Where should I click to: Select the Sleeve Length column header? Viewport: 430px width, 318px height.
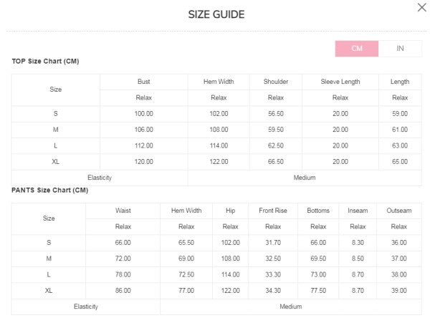coord(340,82)
